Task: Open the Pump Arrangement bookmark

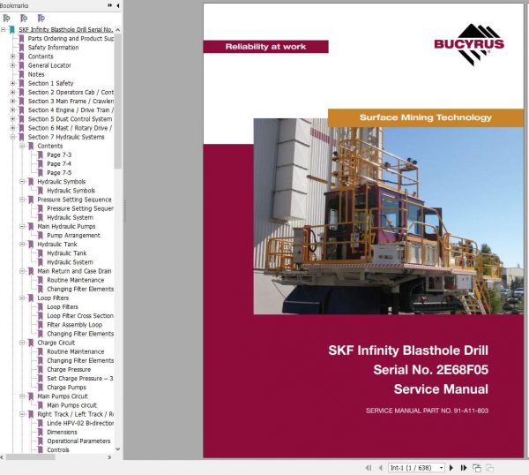Action: pyautogui.click(x=73, y=235)
